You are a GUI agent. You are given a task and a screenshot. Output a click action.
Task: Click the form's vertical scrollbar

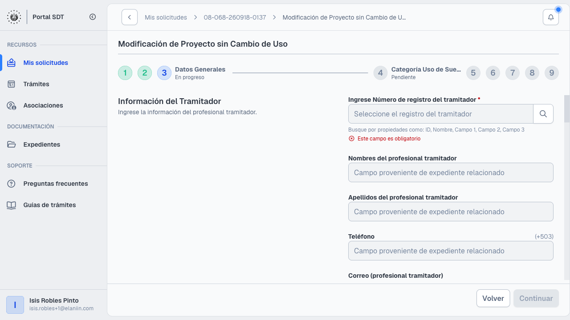567,108
